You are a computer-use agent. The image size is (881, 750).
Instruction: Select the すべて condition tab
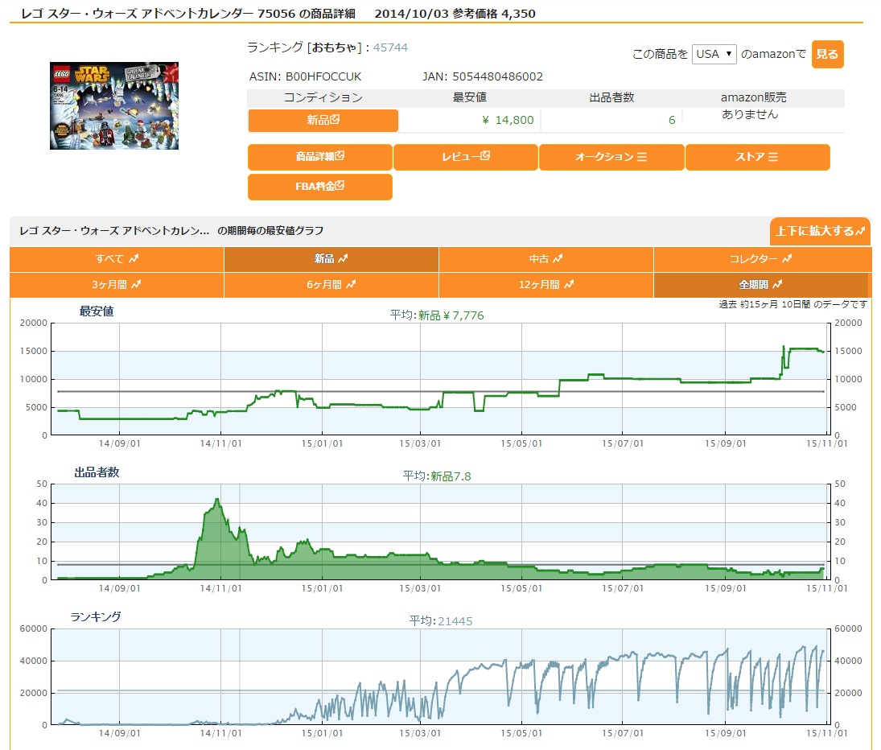[x=117, y=259]
